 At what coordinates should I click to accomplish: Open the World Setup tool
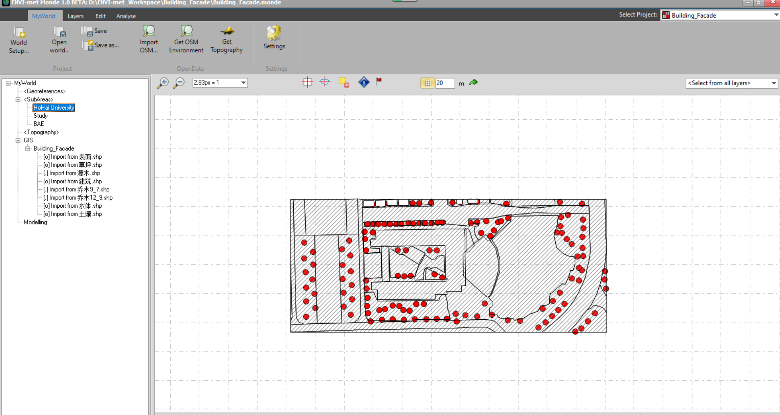click(x=18, y=39)
